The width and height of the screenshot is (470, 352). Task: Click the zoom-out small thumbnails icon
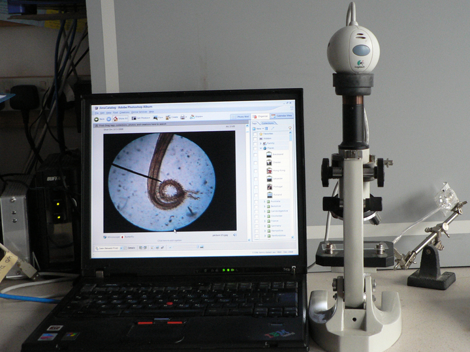point(170,247)
